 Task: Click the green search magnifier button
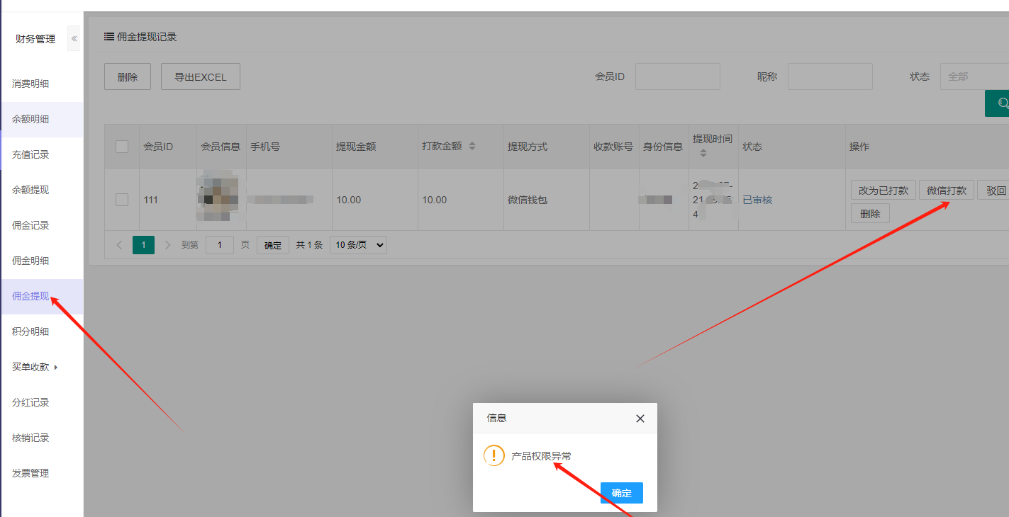1000,103
